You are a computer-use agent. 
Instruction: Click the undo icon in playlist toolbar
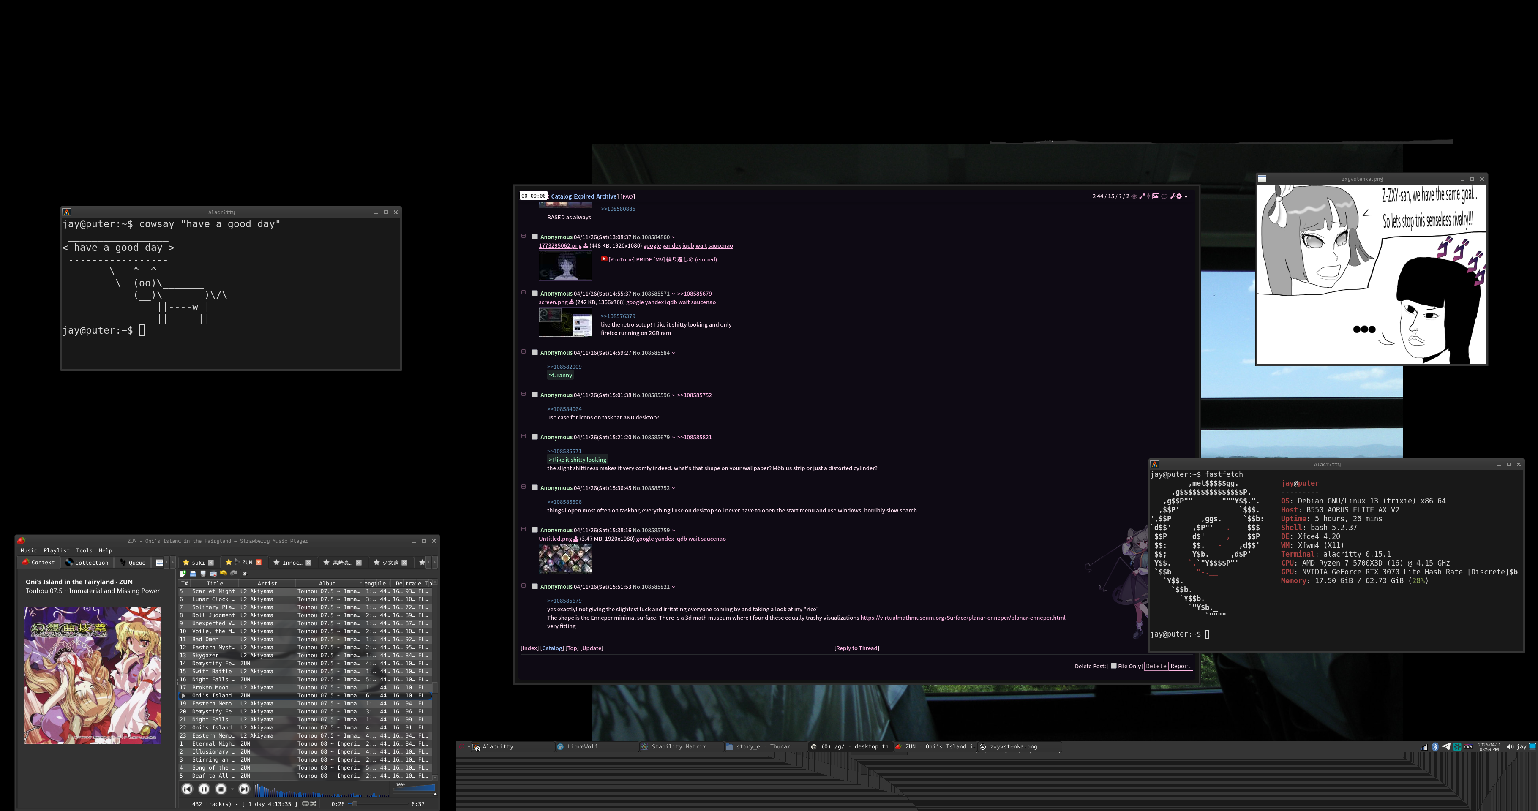click(x=223, y=574)
